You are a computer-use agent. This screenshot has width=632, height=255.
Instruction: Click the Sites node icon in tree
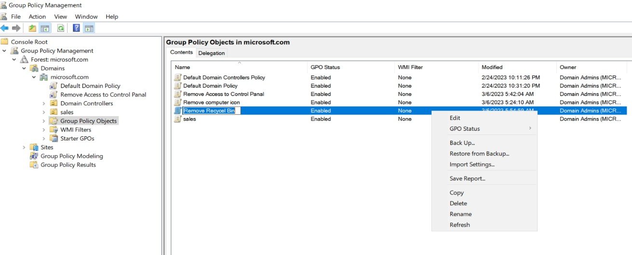34,147
